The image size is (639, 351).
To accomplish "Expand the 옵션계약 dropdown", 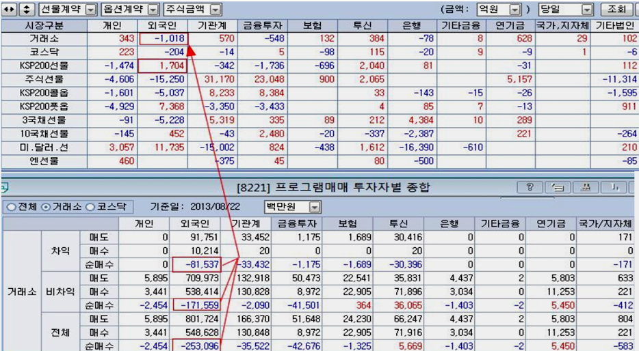I will (x=153, y=10).
